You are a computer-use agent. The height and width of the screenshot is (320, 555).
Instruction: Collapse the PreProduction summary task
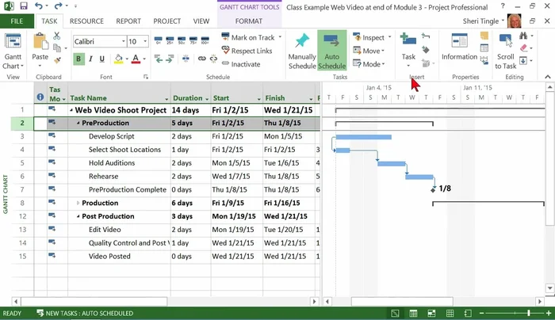click(78, 123)
